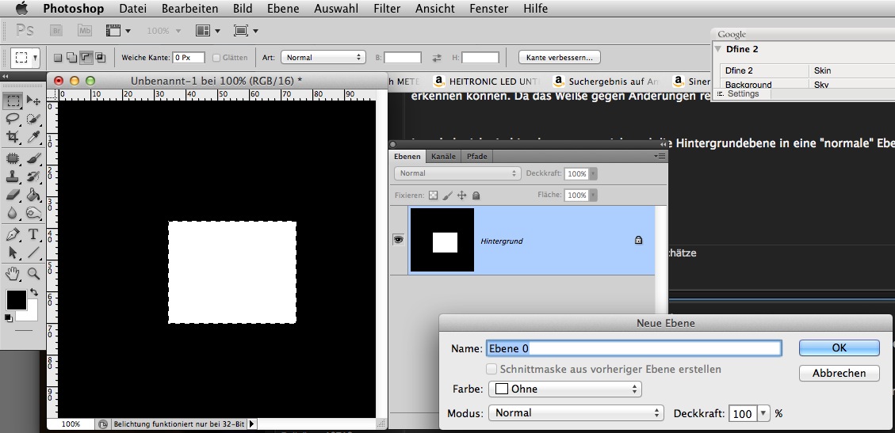Open the Farbe dropdown showing Ohne
This screenshot has height=433, width=895.
(x=565, y=389)
